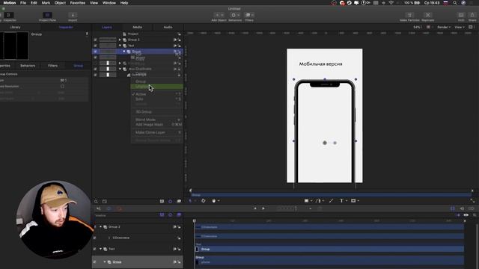Click the Filters tab in Inspector
The width and height of the screenshot is (479, 269).
pos(52,66)
